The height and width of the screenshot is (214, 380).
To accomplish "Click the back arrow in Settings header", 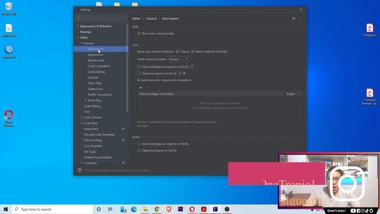I will 294,18.
